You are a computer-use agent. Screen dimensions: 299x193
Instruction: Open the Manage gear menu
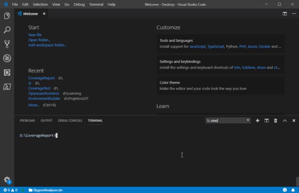pyautogui.click(x=7, y=179)
